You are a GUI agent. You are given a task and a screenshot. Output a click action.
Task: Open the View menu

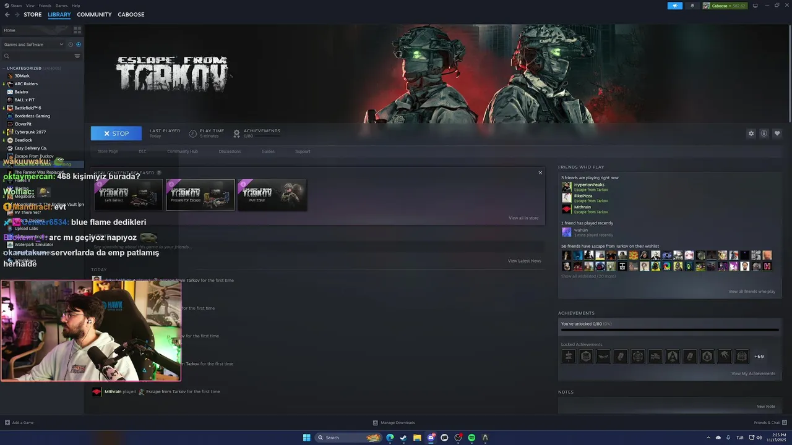[30, 6]
